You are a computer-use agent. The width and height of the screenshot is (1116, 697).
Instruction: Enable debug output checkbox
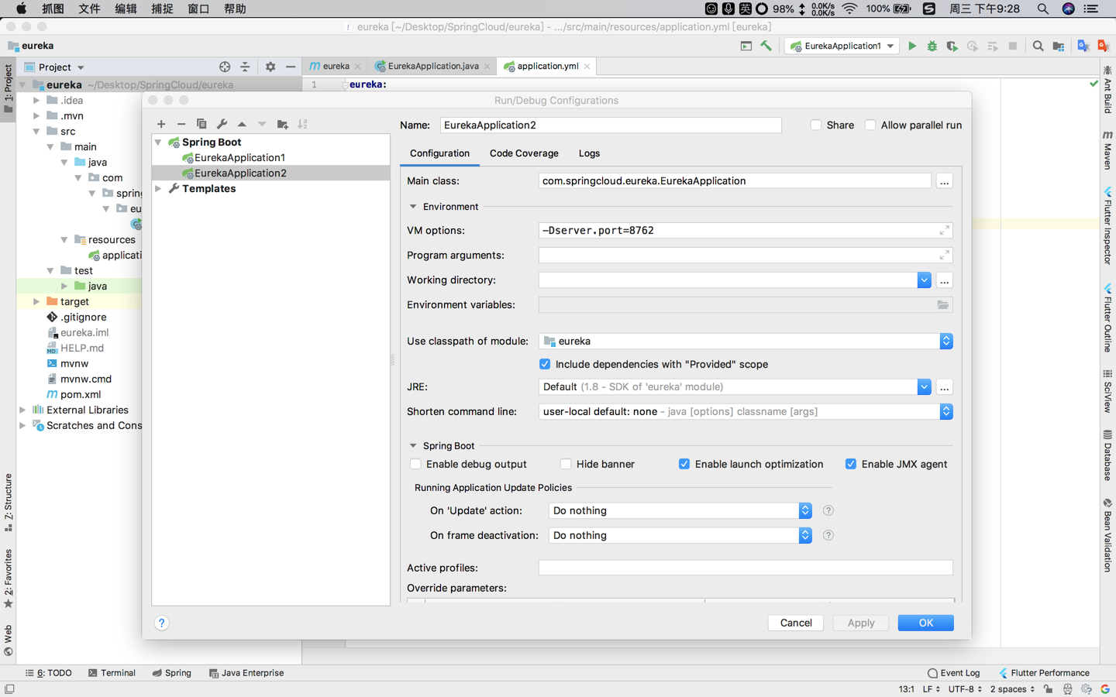coord(415,464)
